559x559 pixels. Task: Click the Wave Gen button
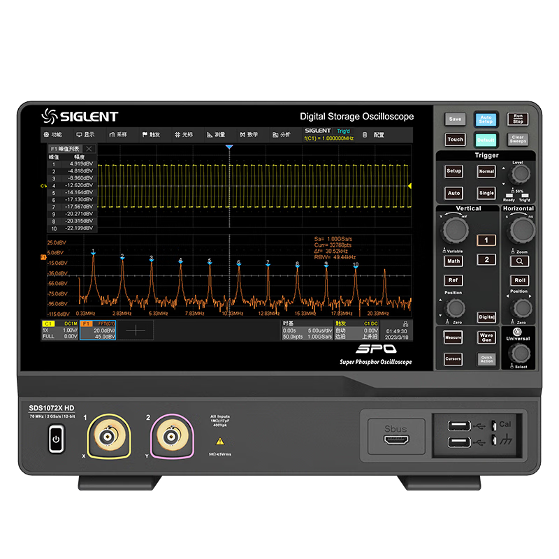(x=486, y=337)
